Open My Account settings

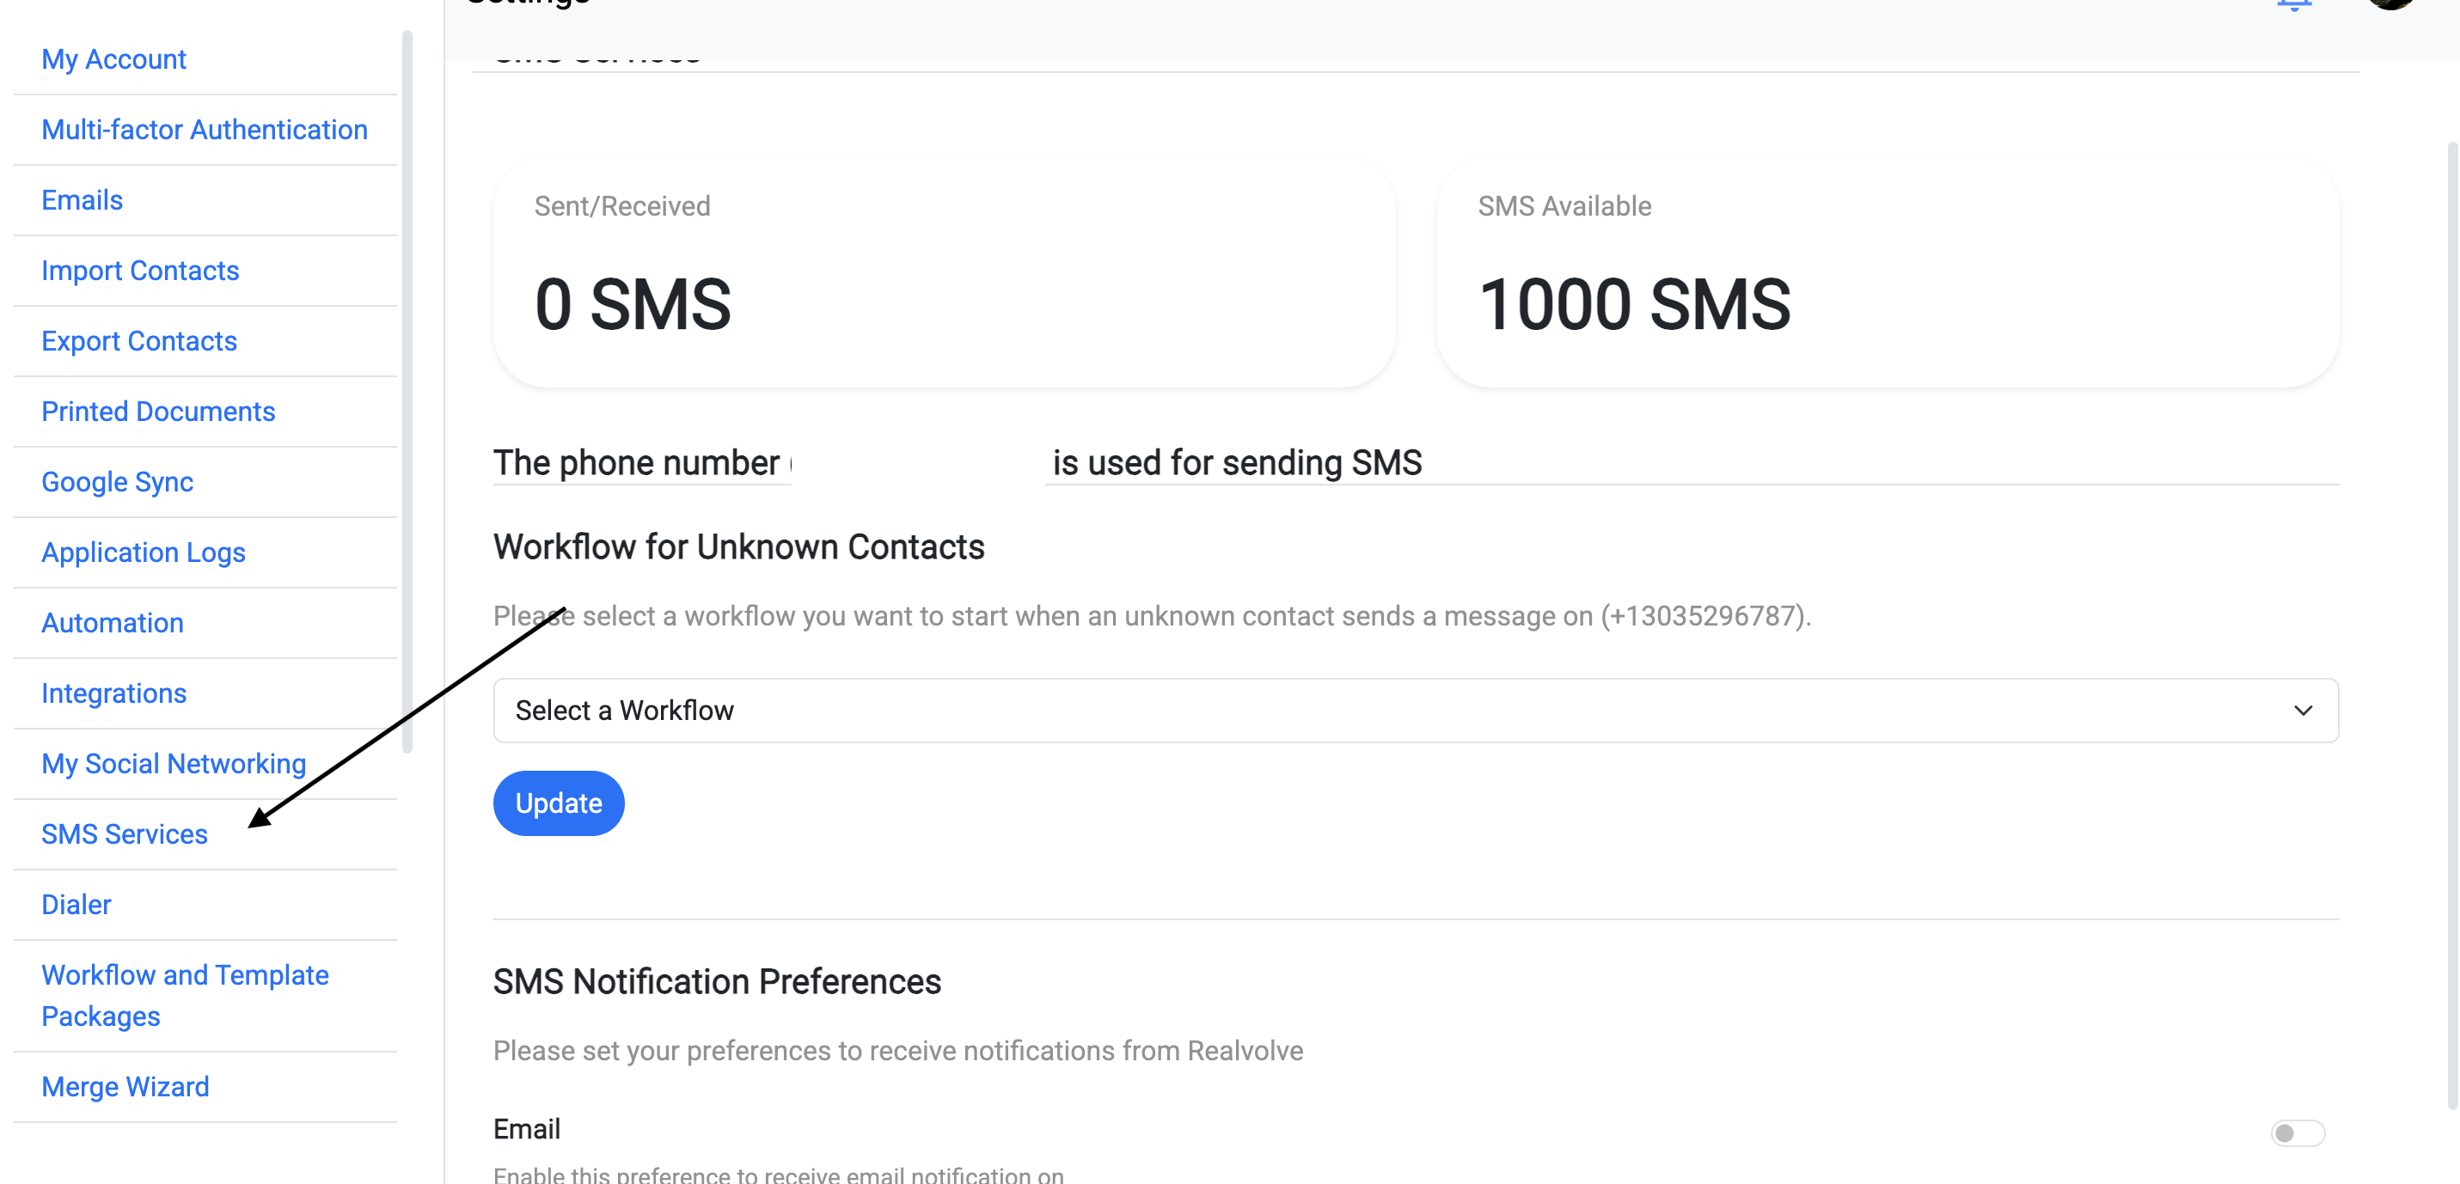point(113,58)
